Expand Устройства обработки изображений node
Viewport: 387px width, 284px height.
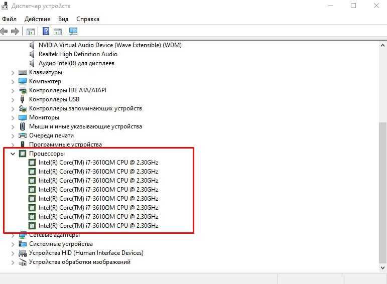(13, 262)
